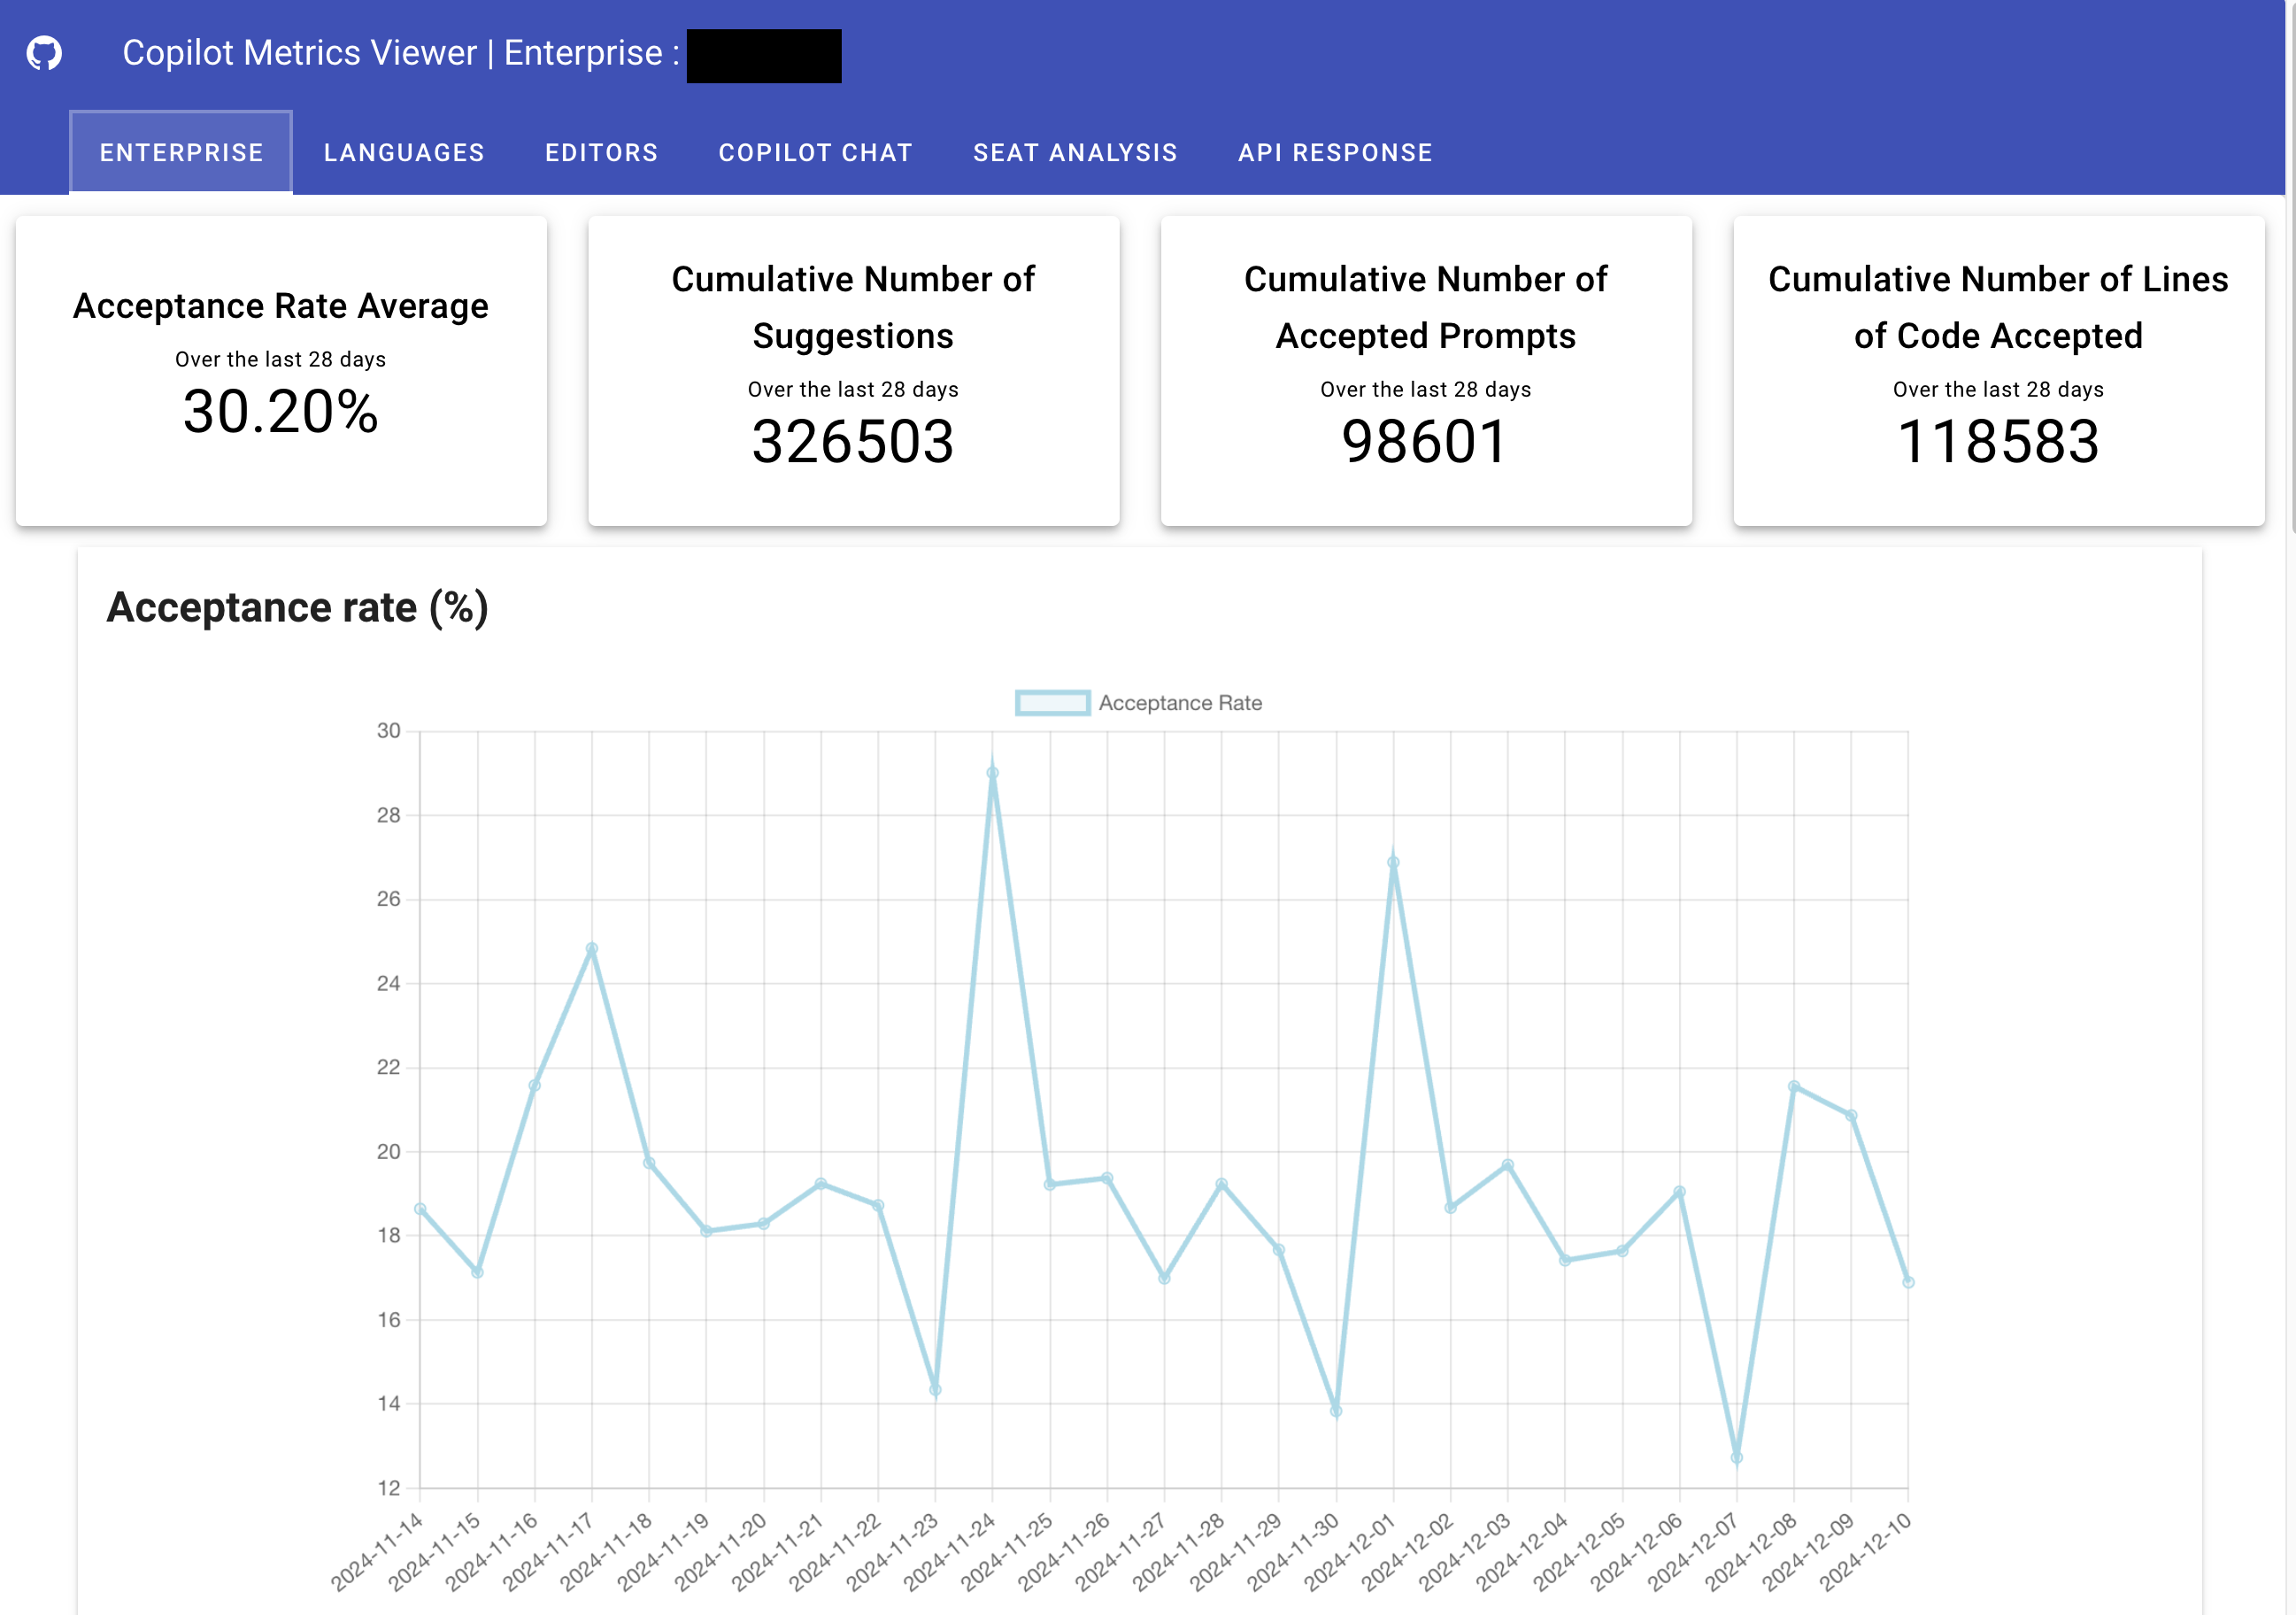Click the Cumulative Number of Suggestions card
Screen dimensions: 2296x1615
click(853, 370)
